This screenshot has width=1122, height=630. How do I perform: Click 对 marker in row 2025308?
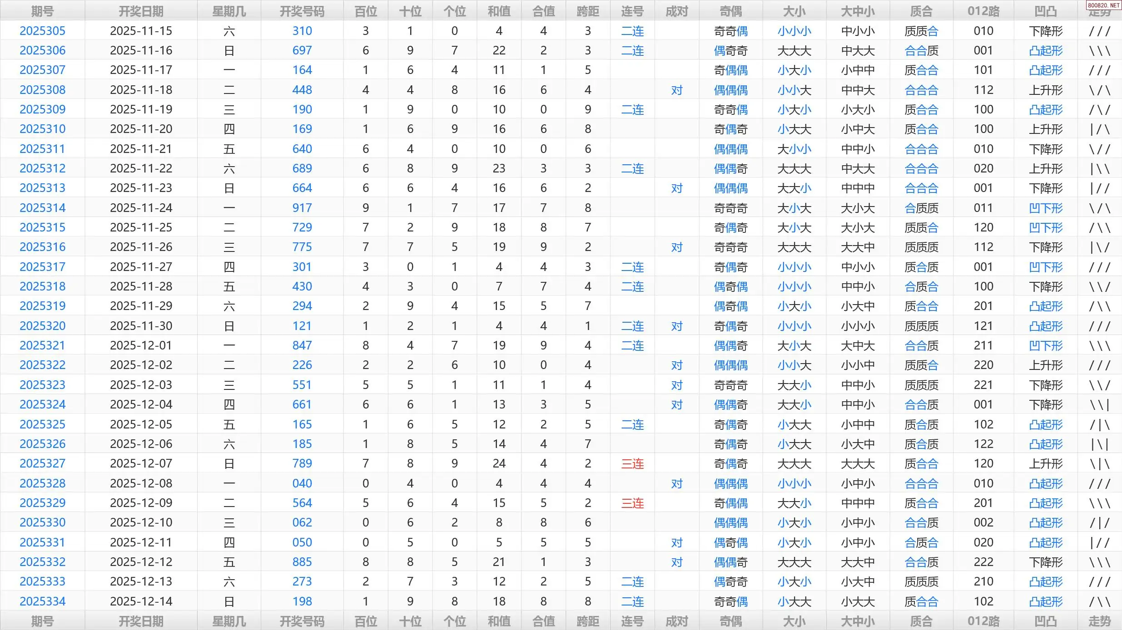pyautogui.click(x=677, y=90)
